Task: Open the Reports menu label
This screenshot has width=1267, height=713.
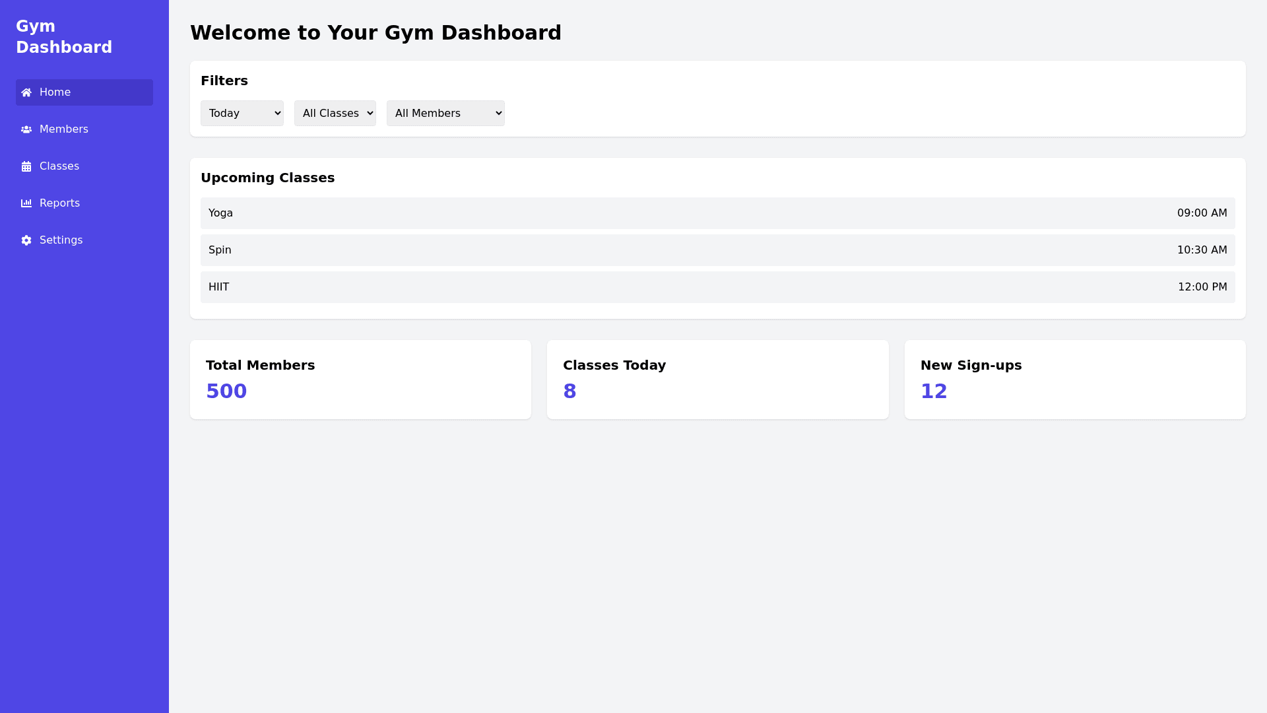Action: tap(59, 203)
